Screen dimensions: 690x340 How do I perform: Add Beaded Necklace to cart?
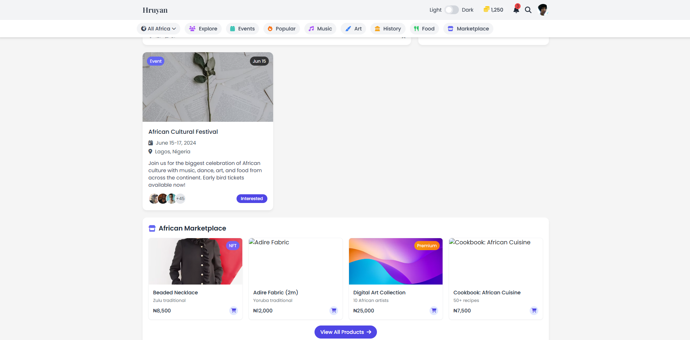234,311
